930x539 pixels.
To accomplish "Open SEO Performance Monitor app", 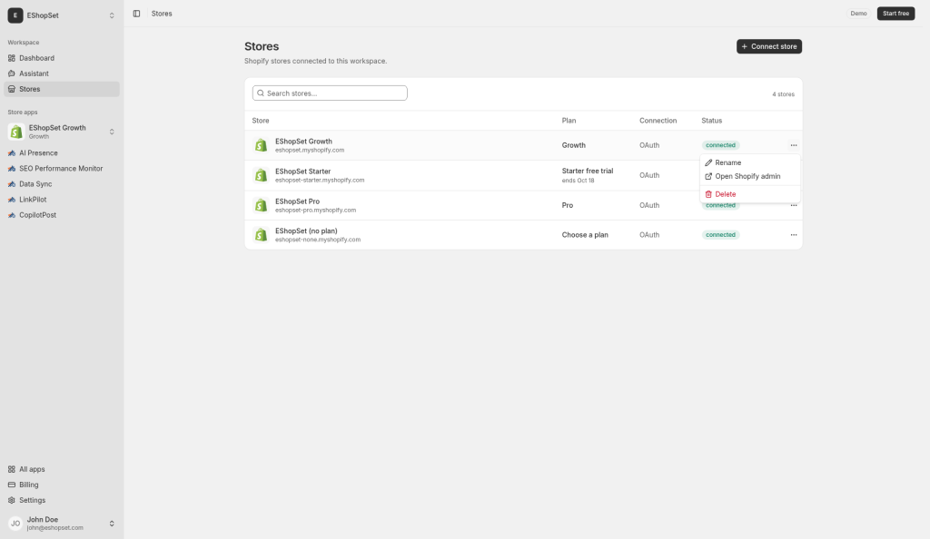I will [x=62, y=168].
